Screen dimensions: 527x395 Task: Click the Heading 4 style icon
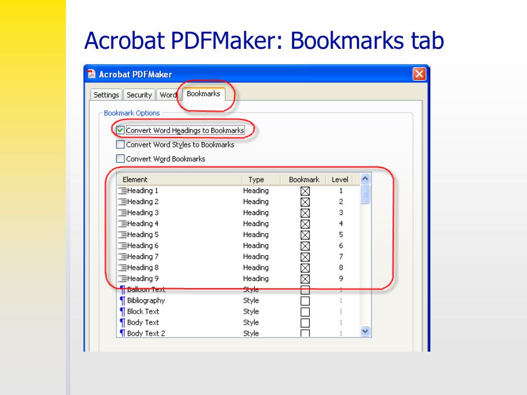point(122,224)
